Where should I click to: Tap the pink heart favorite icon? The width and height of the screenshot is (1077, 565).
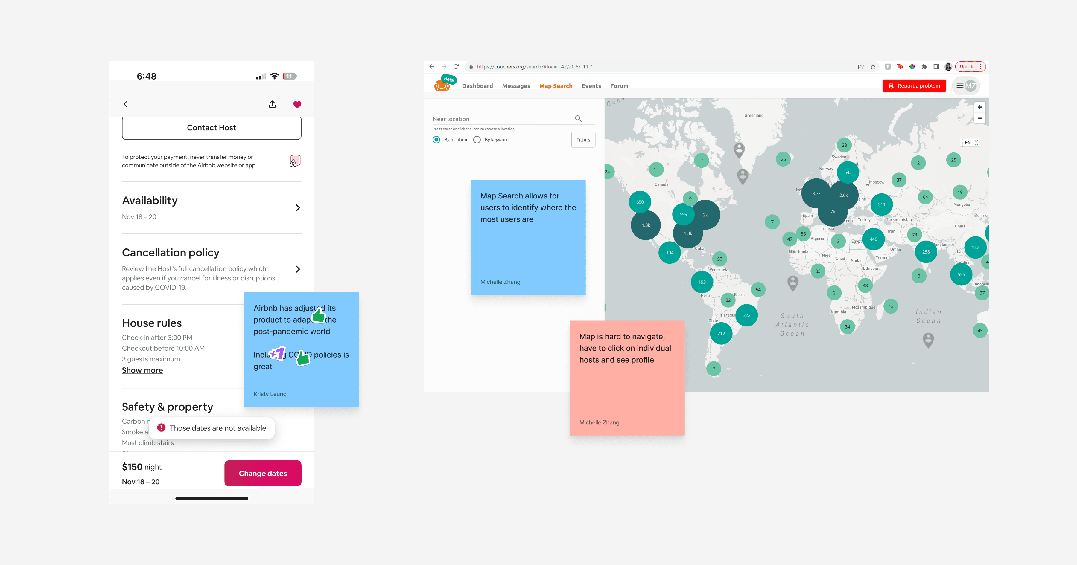pyautogui.click(x=297, y=104)
